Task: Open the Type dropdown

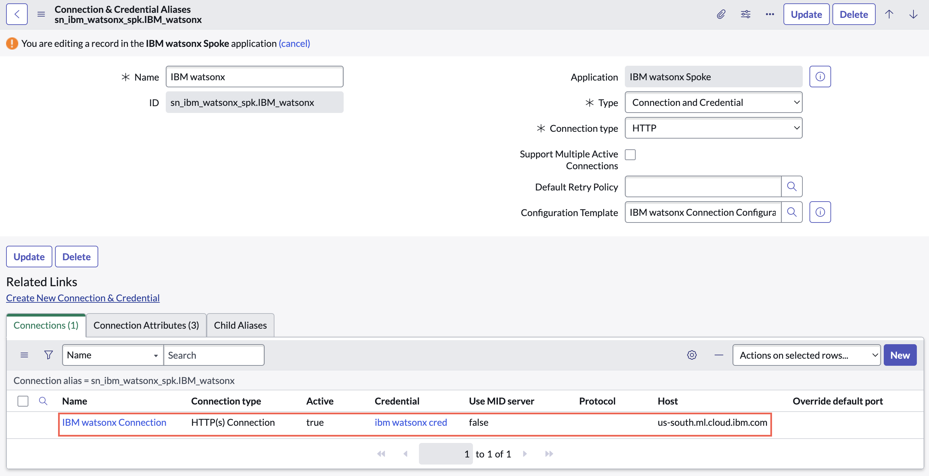Action: coord(713,102)
